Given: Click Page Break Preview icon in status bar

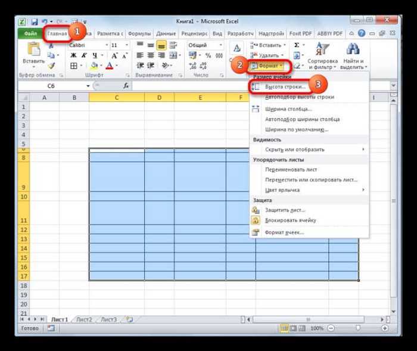Looking at the screenshot, I should click(x=302, y=328).
